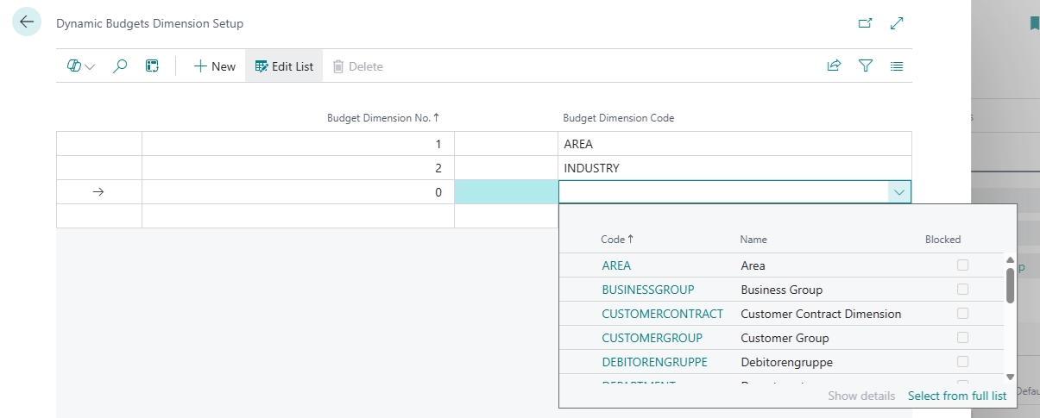The height and width of the screenshot is (418, 1040).
Task: Toggle Blocked checkbox for BUSINESSGROUP row
Action: pos(962,290)
